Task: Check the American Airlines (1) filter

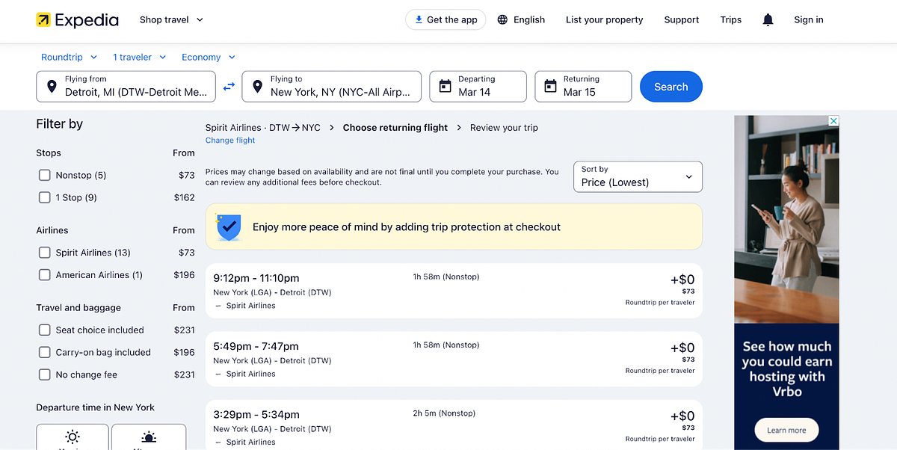Action: (44, 275)
